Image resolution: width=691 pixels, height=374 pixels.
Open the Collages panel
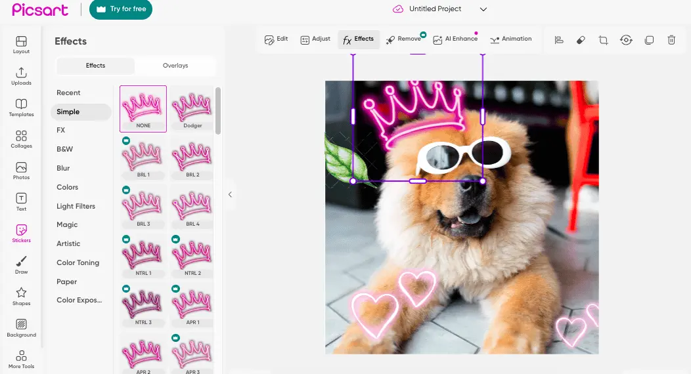tap(21, 139)
